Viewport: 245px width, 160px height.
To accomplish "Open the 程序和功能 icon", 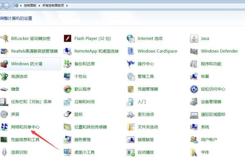I will pyautogui.click(x=194, y=64).
